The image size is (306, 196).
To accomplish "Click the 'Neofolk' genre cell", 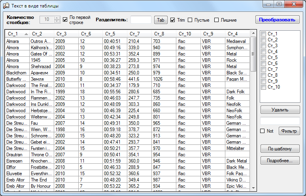I will 237,104.
